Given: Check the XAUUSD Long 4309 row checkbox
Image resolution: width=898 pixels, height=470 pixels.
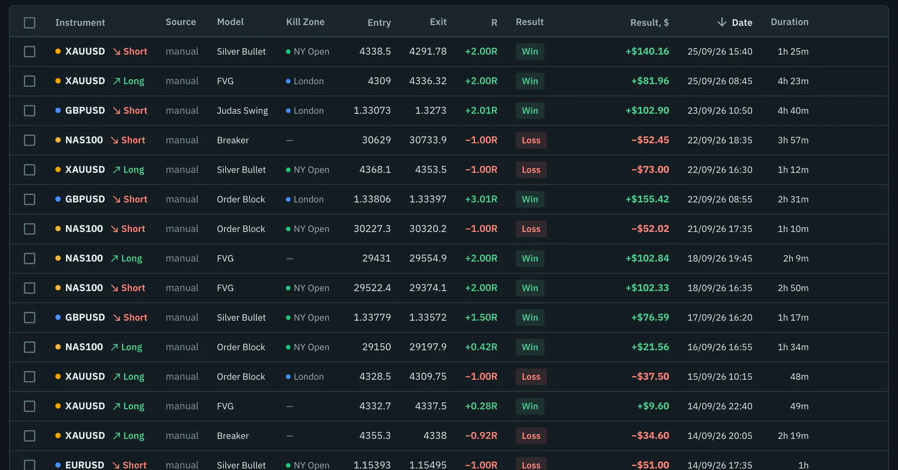Looking at the screenshot, I should 30,81.
